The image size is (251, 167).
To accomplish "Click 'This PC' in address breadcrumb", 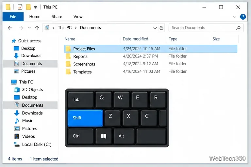I will tap(65, 28).
